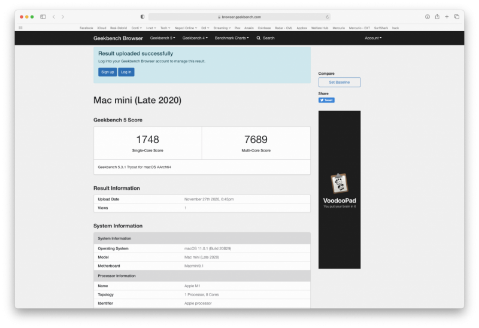Screen dimensions: 479x328
Task: Expand the Ddl bookmarks folder
Action: click(x=205, y=28)
